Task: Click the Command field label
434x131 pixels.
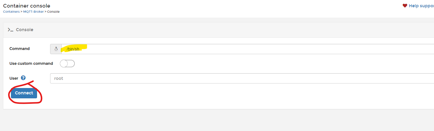Action: click(x=19, y=49)
